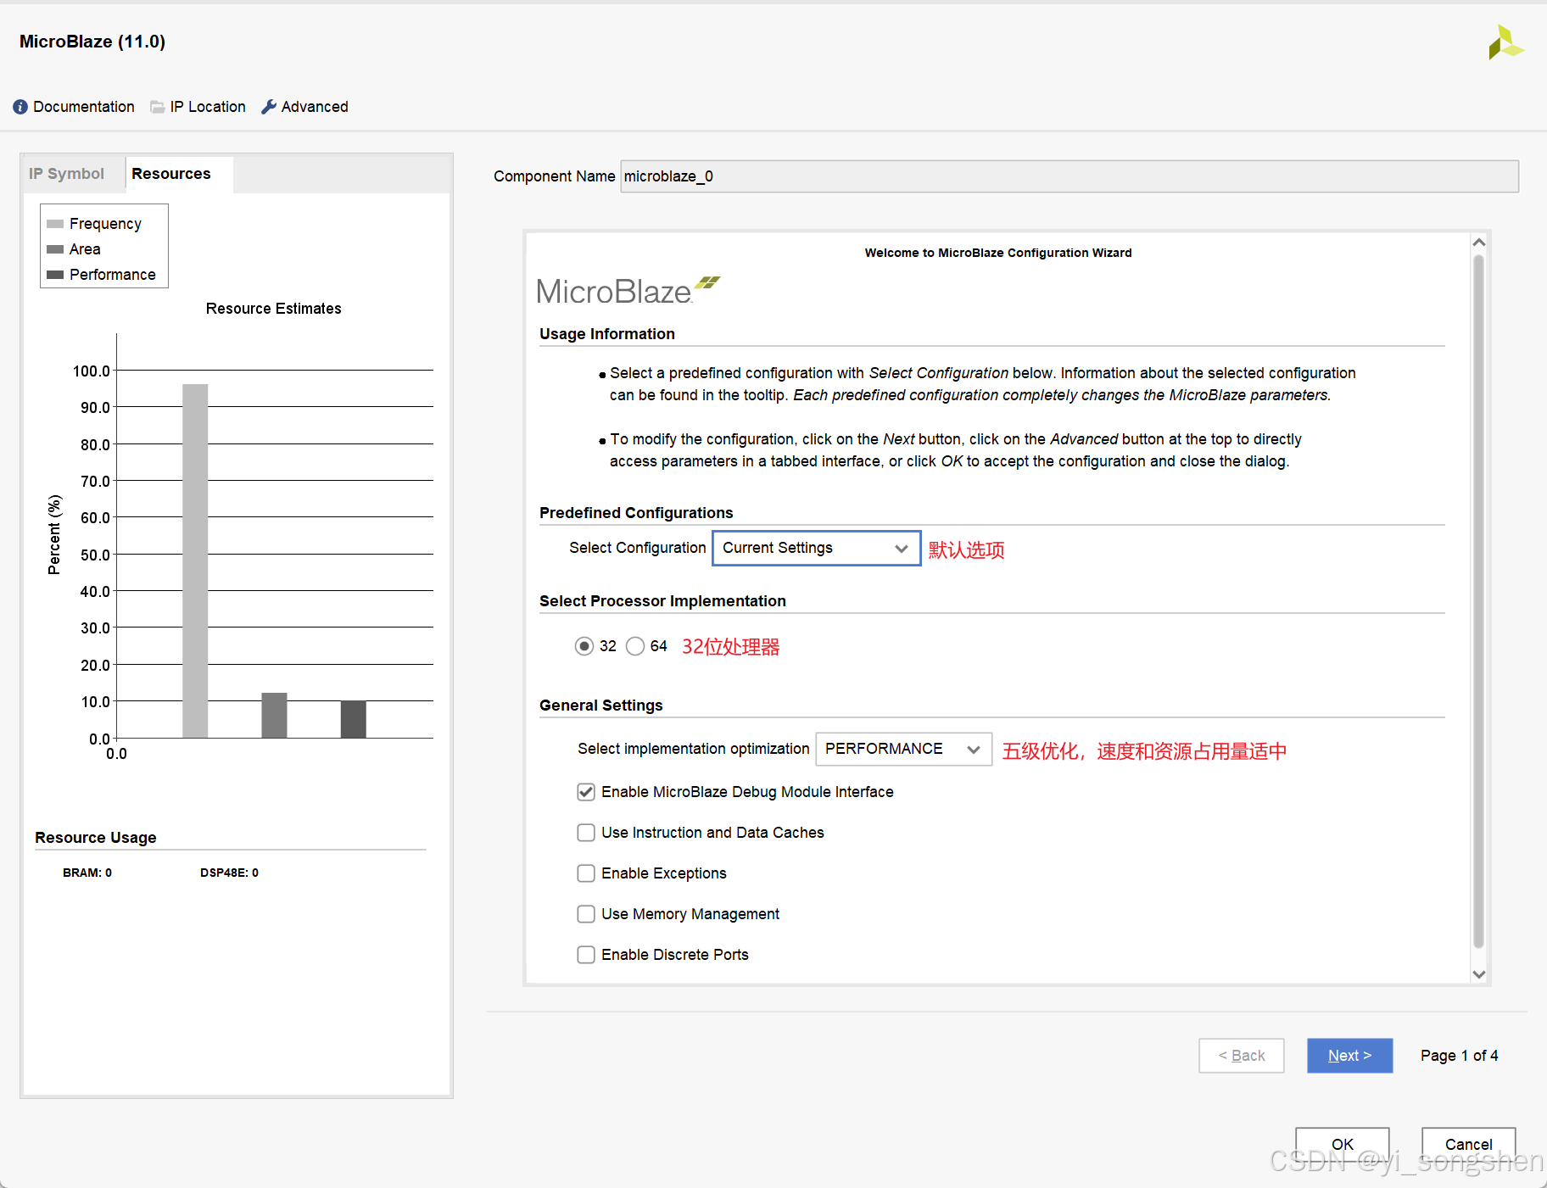This screenshot has width=1547, height=1188.
Task: Click the scrollbar up arrow in wizard
Action: pyautogui.click(x=1479, y=243)
